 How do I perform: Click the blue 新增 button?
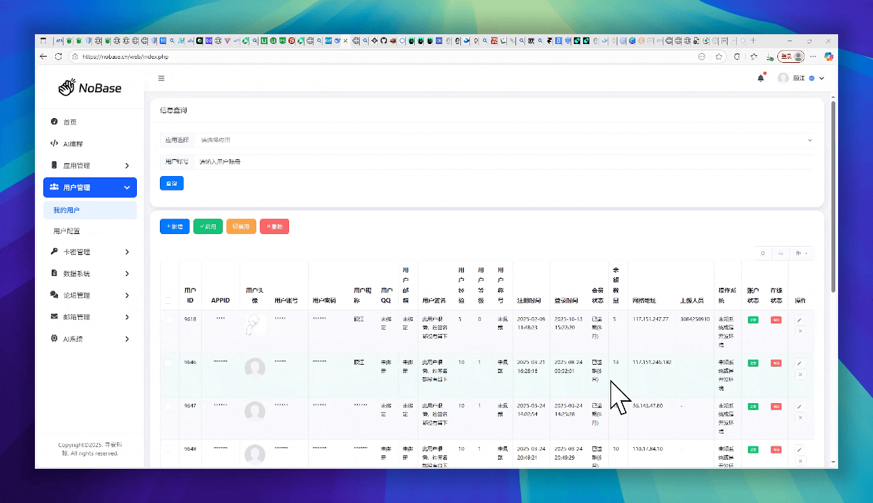[175, 227]
